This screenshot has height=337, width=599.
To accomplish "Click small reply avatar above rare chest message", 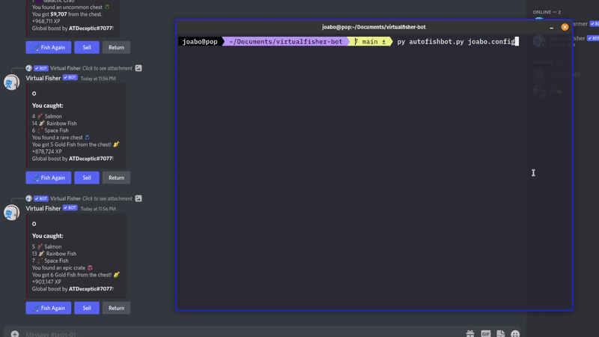I will (x=28, y=68).
